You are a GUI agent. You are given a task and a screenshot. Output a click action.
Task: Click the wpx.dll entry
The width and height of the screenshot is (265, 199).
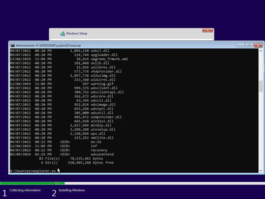[x=98, y=133]
